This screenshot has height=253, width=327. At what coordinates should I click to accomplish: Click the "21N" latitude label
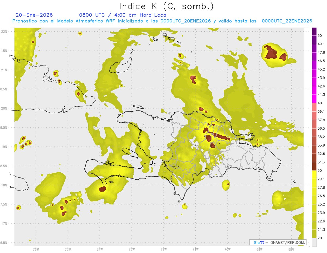(4, 70)
